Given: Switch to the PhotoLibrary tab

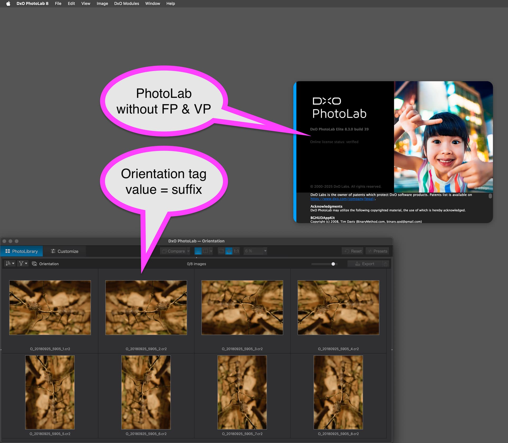Looking at the screenshot, I should (22, 251).
